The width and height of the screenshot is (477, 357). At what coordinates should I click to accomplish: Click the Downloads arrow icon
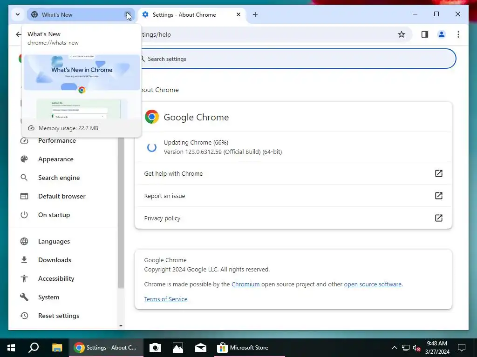click(24, 260)
